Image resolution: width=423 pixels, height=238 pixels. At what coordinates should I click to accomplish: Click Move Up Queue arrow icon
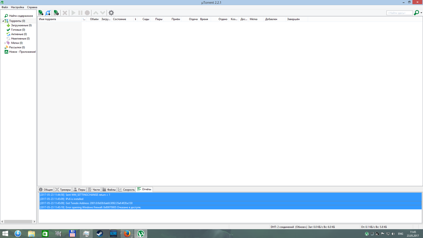point(96,13)
